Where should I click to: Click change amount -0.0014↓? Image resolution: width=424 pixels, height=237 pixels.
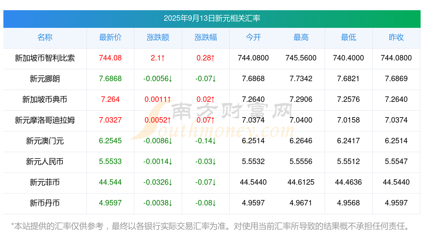point(158,162)
